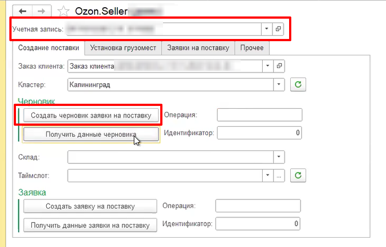Add Ozon.Seller form to favorites star
The image size is (386, 247).
click(63, 12)
